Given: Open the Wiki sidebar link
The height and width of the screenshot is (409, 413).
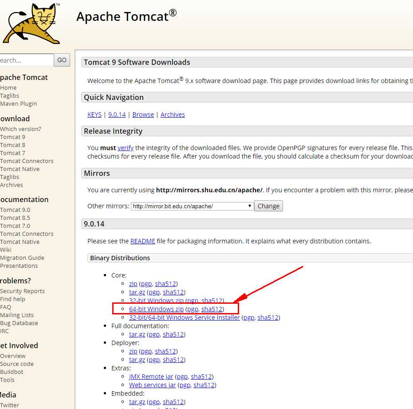Looking at the screenshot, I should tap(5, 250).
